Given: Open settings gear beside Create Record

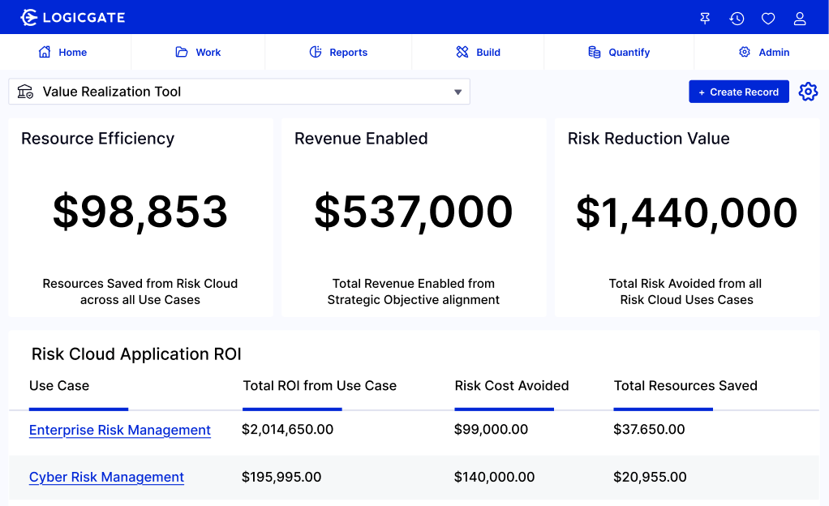Looking at the screenshot, I should (x=808, y=92).
